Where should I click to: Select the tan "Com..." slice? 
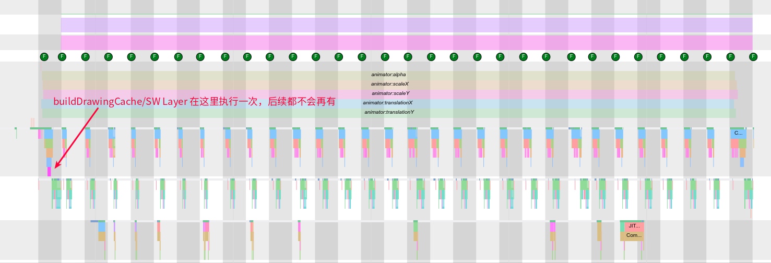click(633, 236)
